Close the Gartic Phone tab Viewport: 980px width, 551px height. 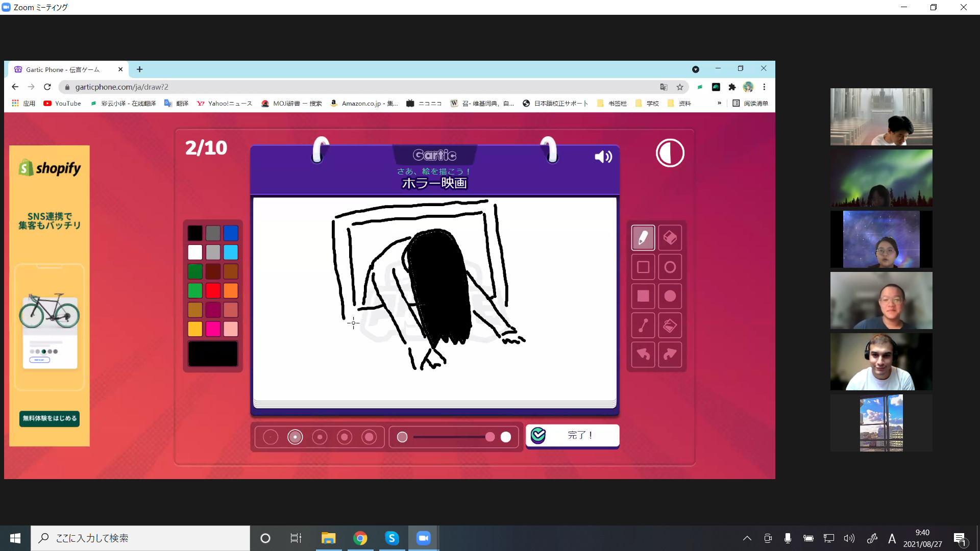pos(120,69)
